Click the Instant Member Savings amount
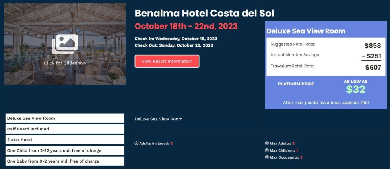The height and width of the screenshot is (169, 390). point(371,56)
